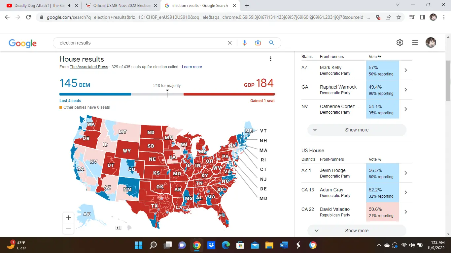Open File Explorer from the taskbar
451x253 pixels.
tap(269, 245)
